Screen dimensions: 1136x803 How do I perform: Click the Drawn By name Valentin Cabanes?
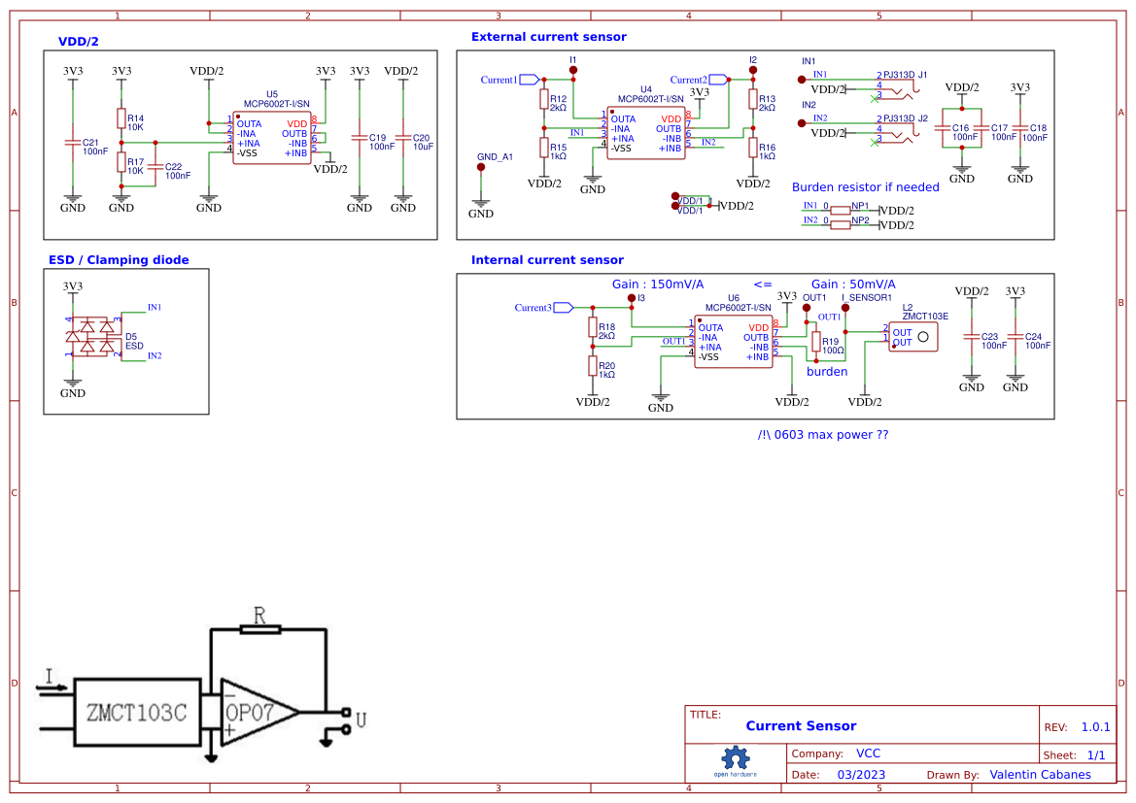click(x=1040, y=774)
